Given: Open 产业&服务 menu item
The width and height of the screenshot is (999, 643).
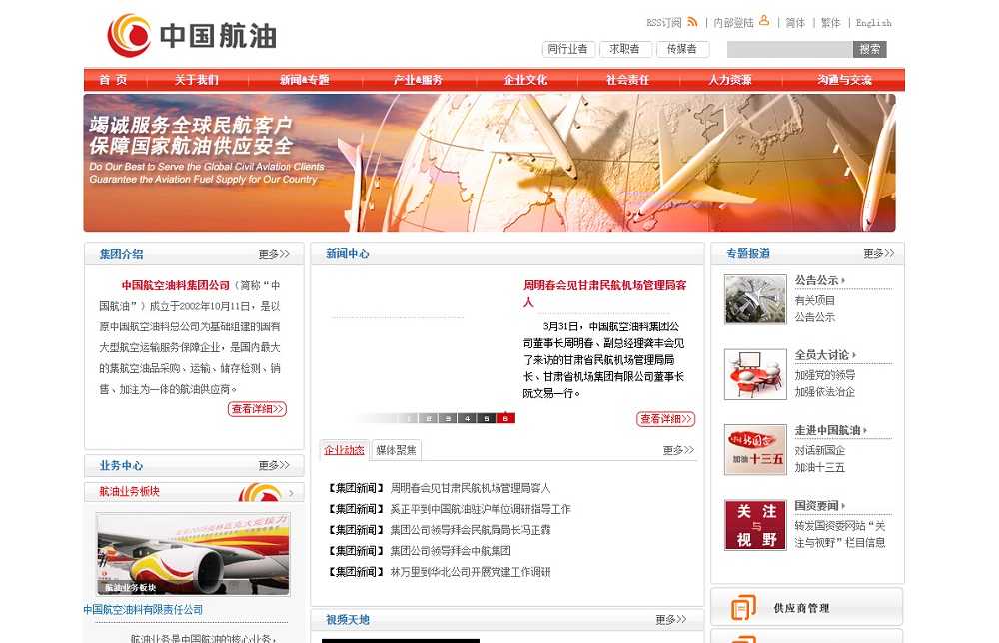Looking at the screenshot, I should tap(418, 80).
